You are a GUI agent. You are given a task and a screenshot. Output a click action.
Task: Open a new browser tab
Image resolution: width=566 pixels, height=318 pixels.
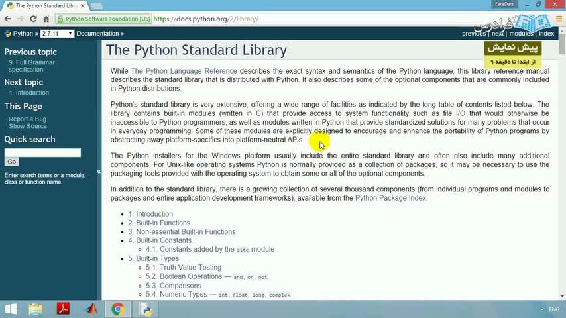(x=96, y=6)
